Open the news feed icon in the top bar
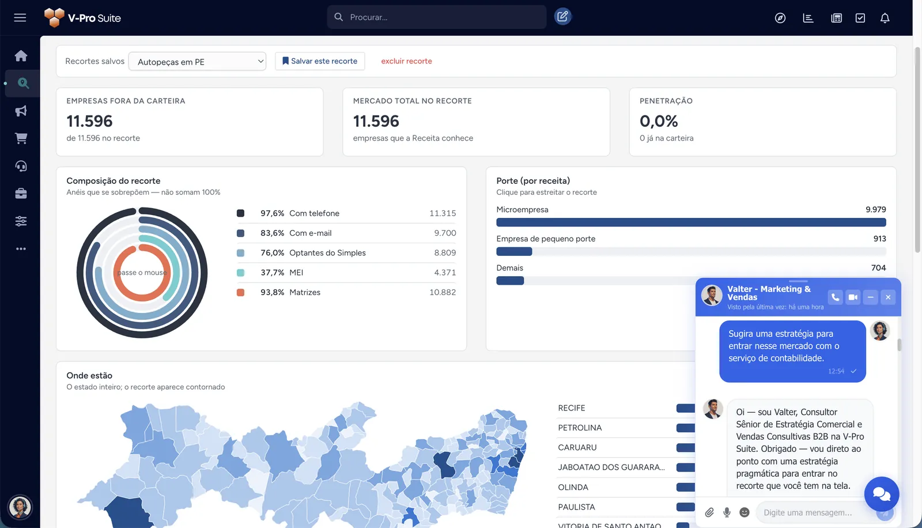Screen dimensions: 922x528 836,18
